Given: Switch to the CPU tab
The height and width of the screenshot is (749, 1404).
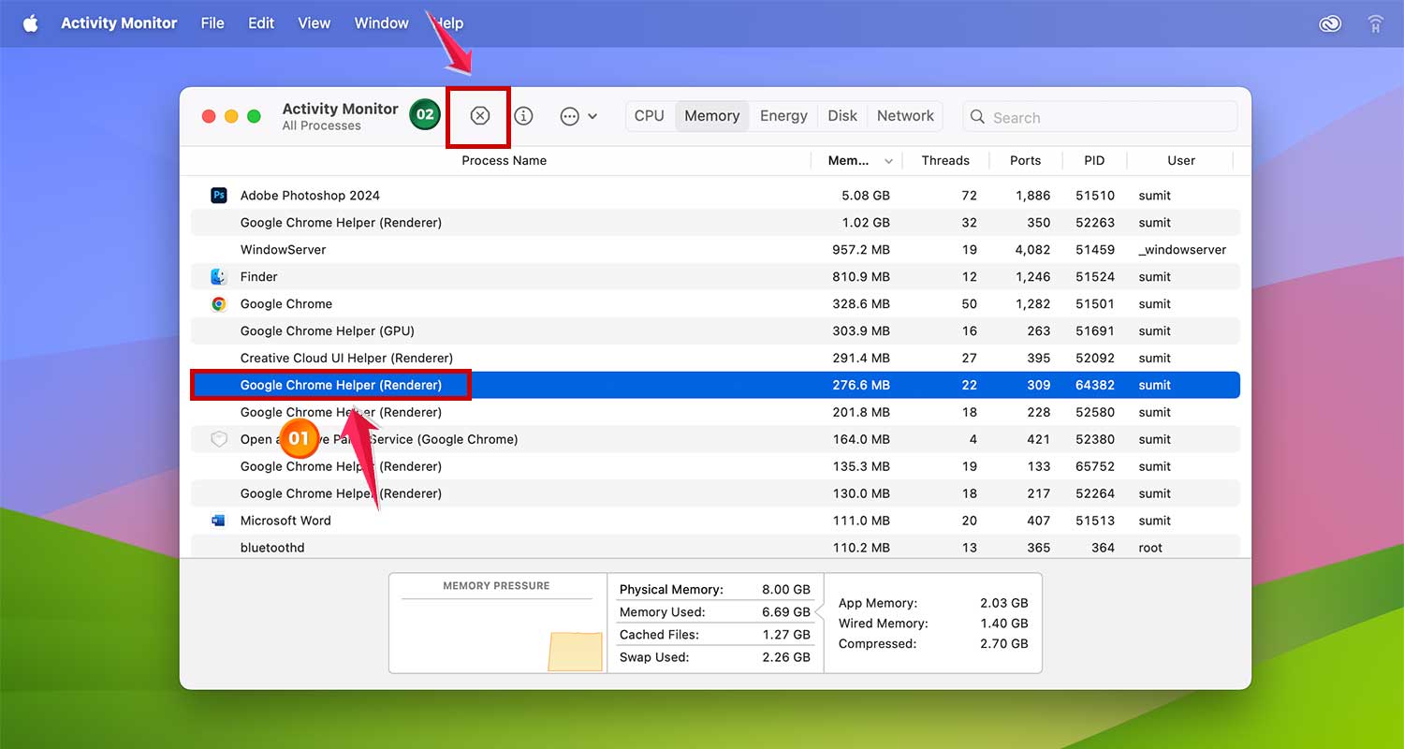Looking at the screenshot, I should tap(649, 115).
